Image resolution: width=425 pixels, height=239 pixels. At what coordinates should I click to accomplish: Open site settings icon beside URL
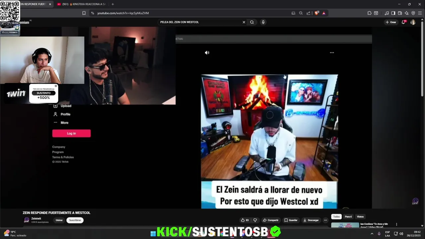[92, 13]
